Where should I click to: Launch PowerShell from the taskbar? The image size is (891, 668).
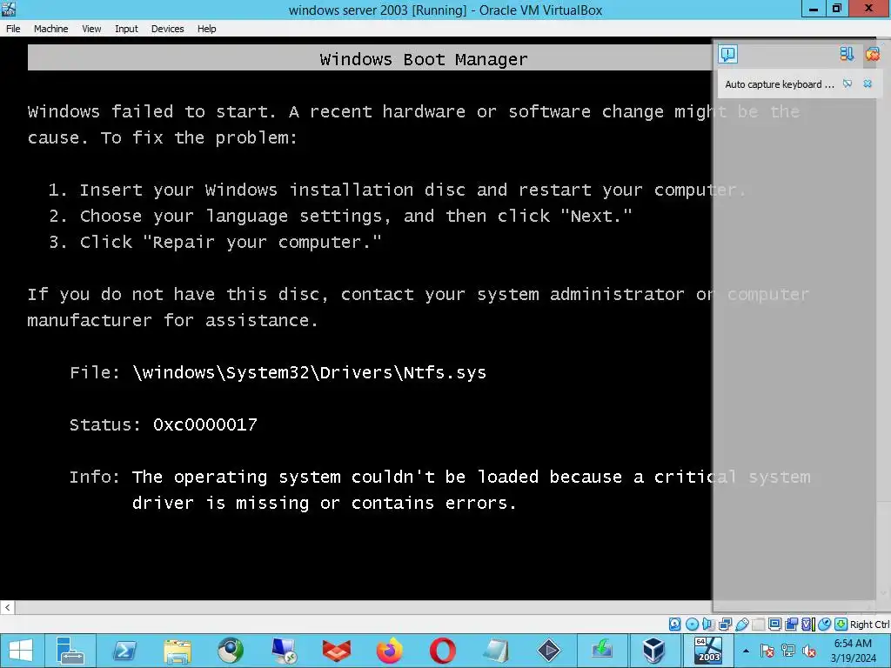coord(124,651)
